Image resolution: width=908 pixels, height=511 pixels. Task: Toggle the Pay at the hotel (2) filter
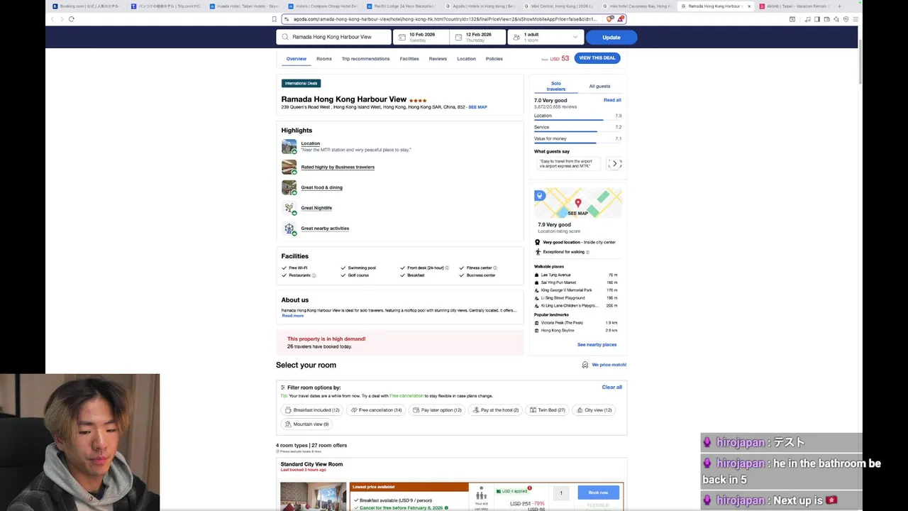(495, 410)
